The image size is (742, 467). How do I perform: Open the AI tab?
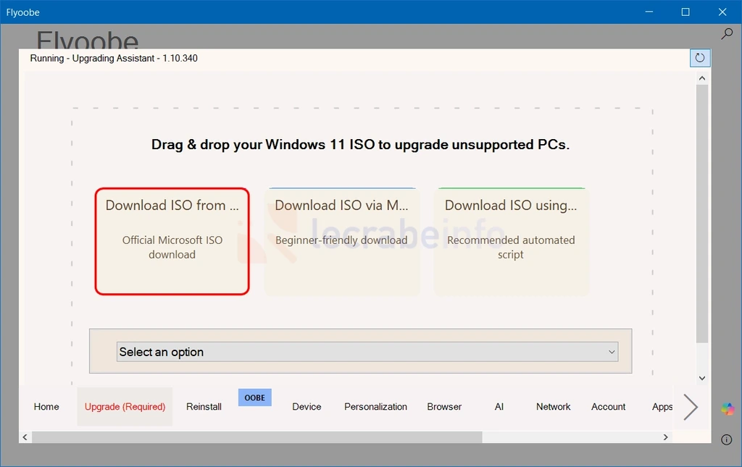click(499, 406)
